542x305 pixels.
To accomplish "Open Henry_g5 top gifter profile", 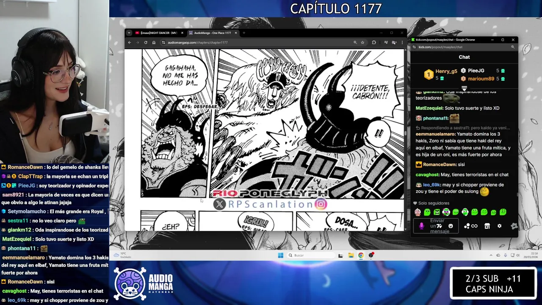I will 446,72.
